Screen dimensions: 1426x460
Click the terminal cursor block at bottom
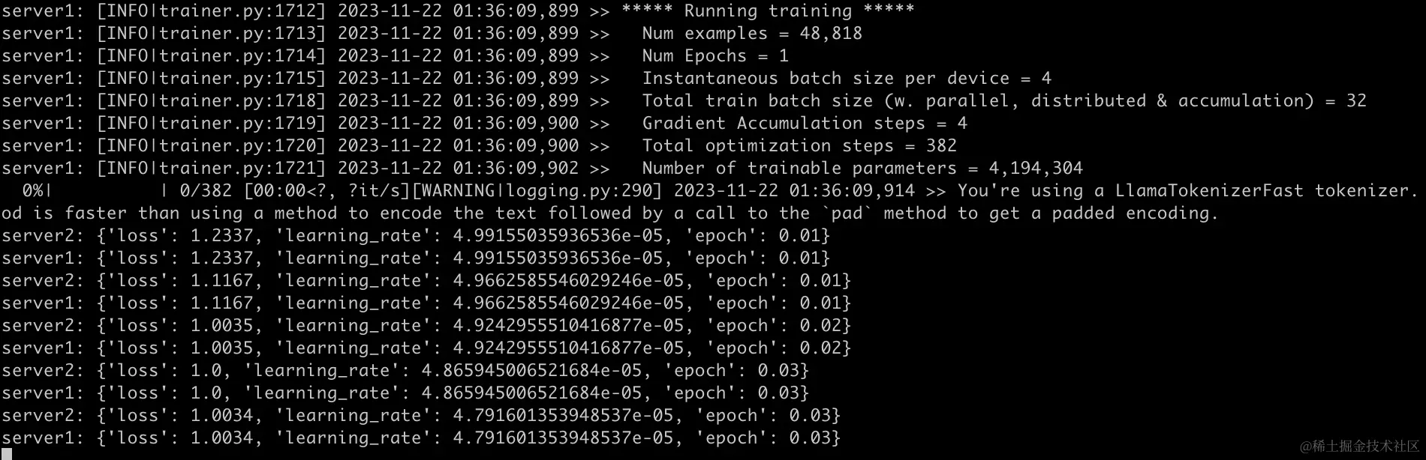click(6, 454)
